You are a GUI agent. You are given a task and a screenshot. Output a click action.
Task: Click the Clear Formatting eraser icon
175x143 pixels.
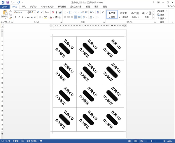coord(53,12)
